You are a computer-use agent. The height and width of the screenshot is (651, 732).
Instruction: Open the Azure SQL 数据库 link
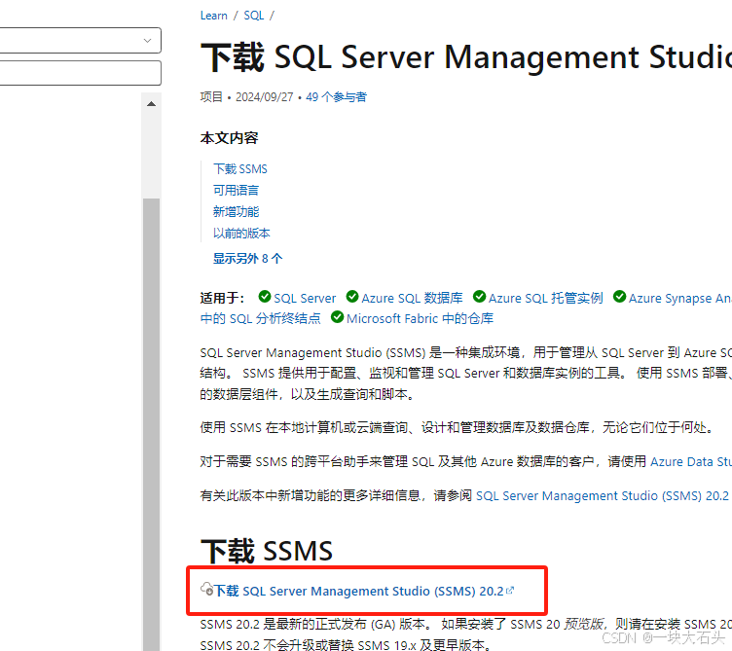[412, 298]
